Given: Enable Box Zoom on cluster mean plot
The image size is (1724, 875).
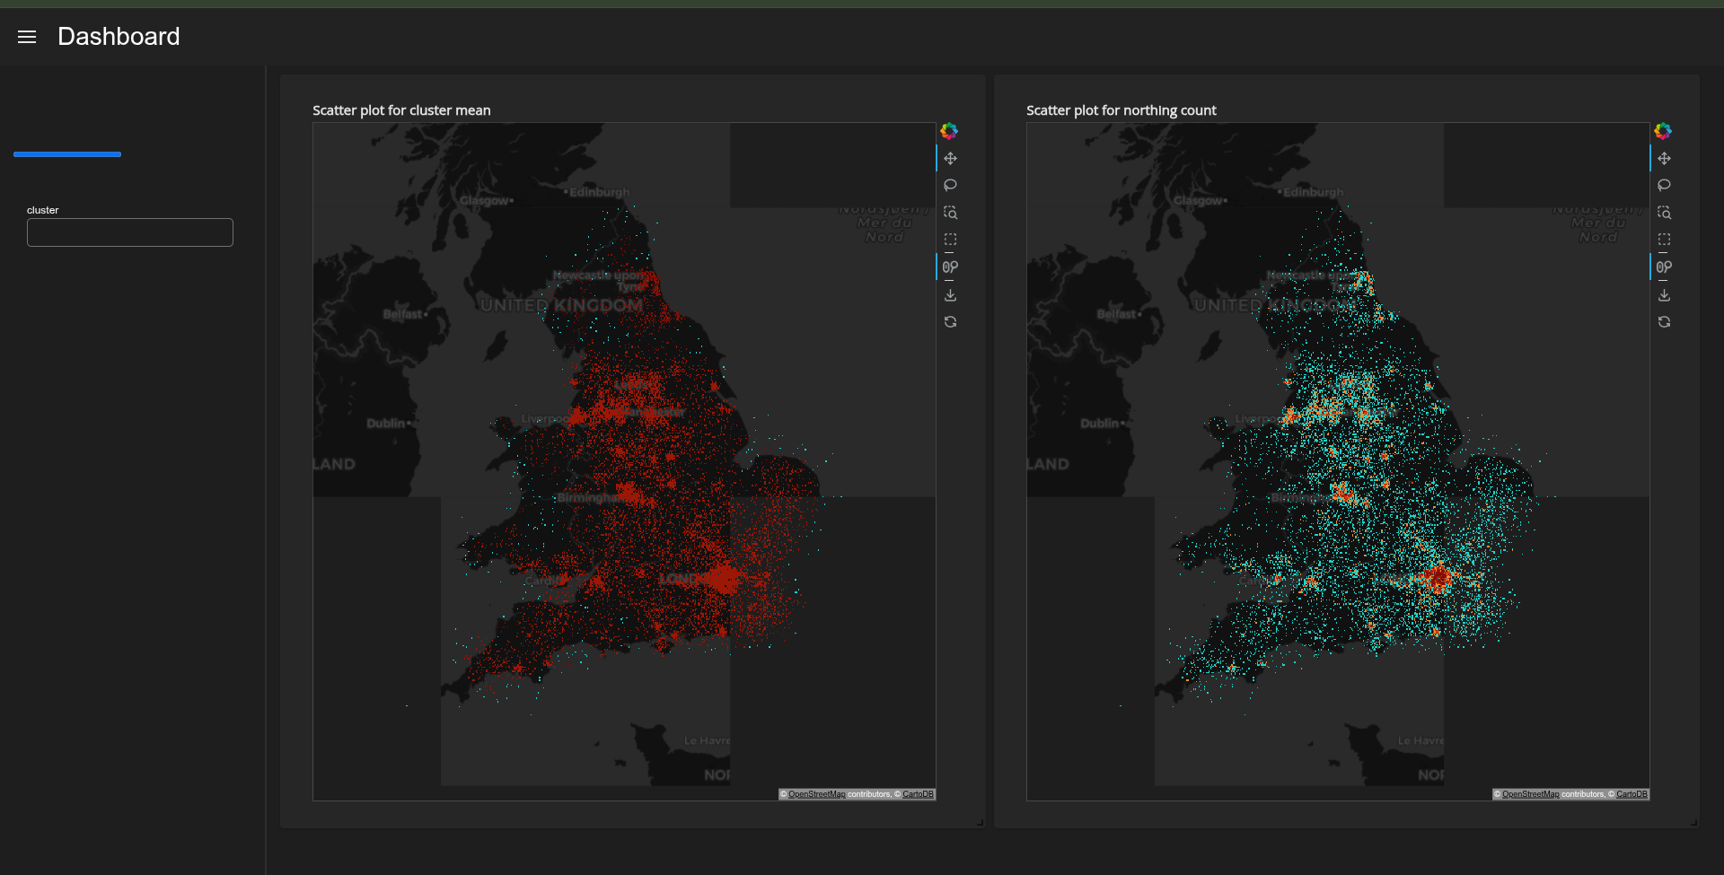Looking at the screenshot, I should (x=950, y=213).
